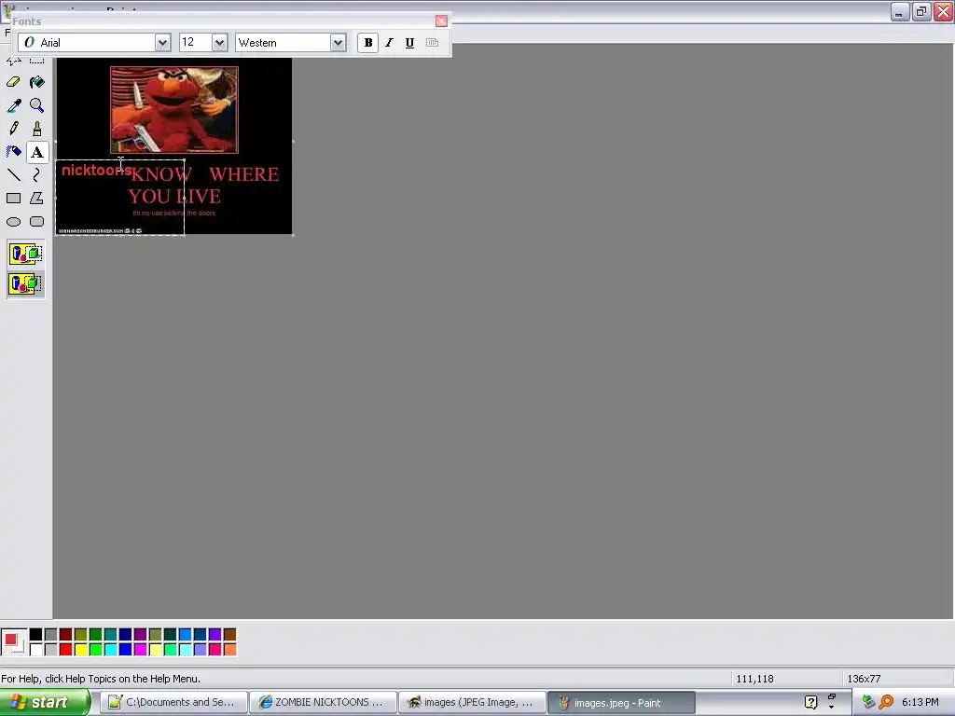Switch to C:\Documents and Se... taskbar window

point(173,703)
